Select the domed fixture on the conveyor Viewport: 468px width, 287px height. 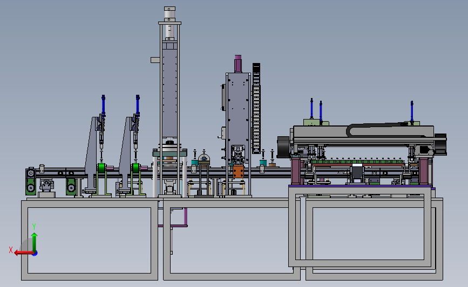pos(204,159)
